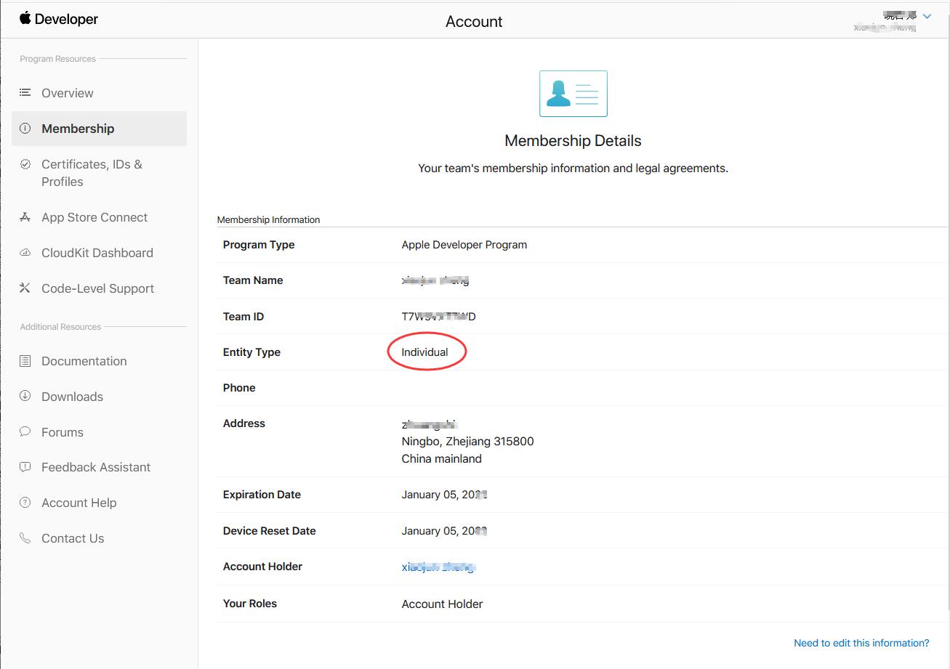Click the Contact Us phone icon
The height and width of the screenshot is (669, 950).
(x=25, y=538)
